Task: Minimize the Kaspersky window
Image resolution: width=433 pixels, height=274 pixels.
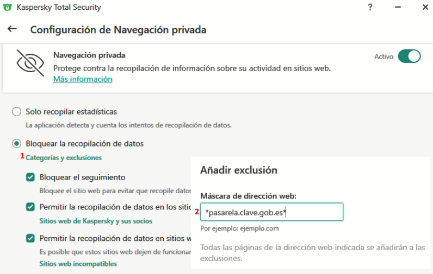Action: pos(398,8)
